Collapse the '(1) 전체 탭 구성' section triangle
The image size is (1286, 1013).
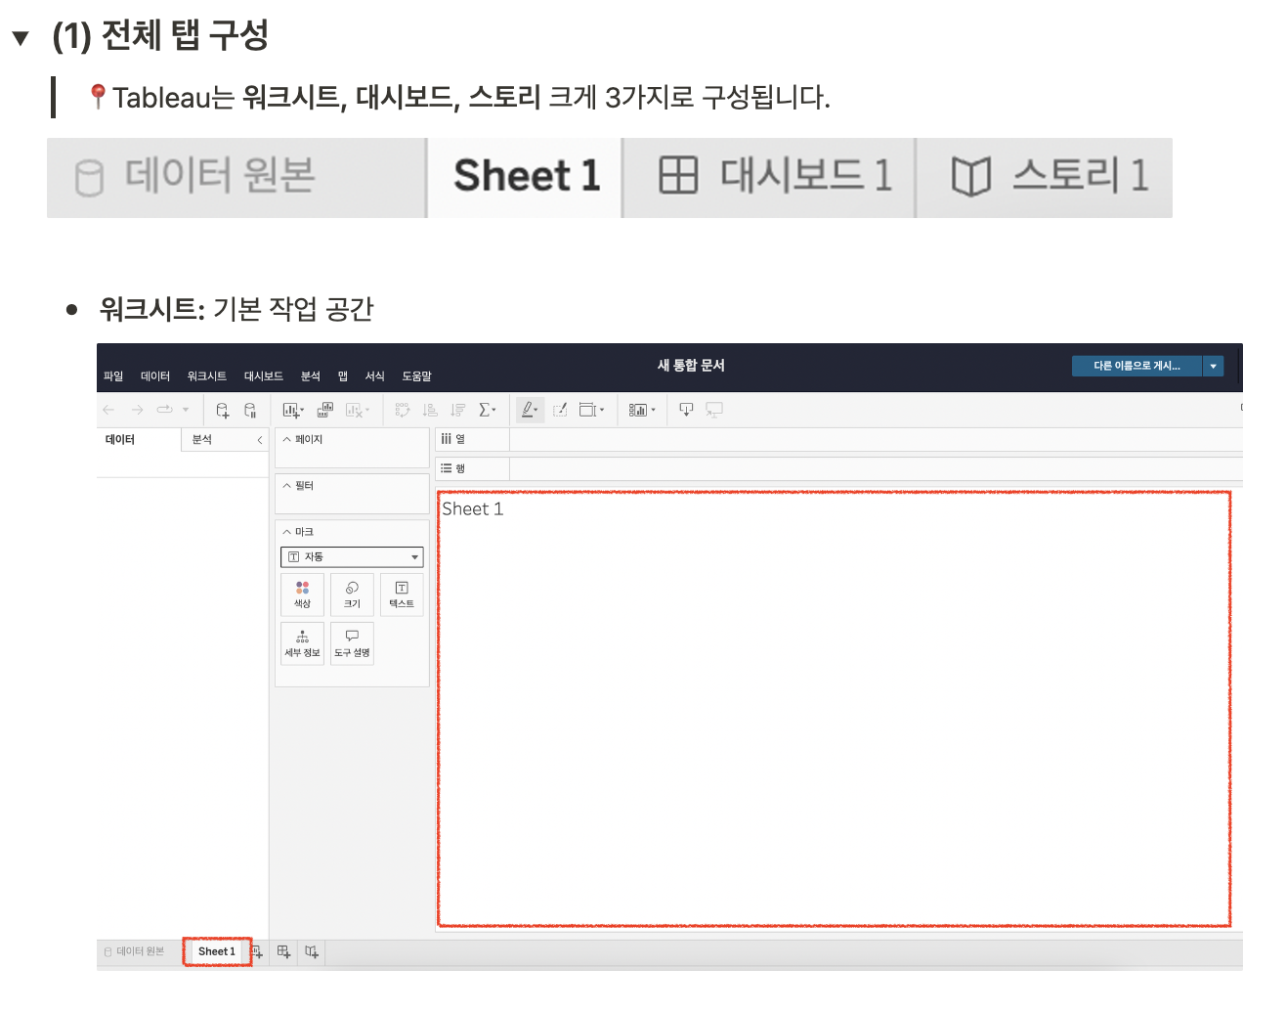point(21,39)
